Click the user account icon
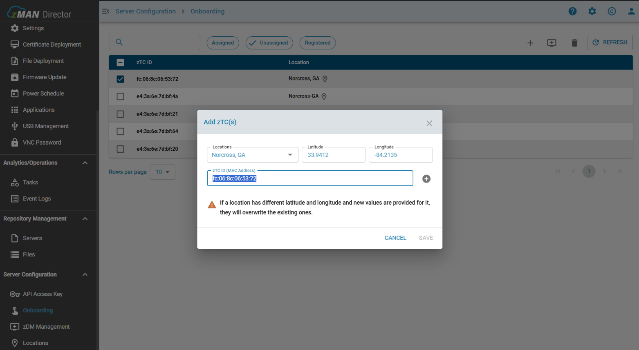Screen dimensions: 639x350 click(631, 11)
